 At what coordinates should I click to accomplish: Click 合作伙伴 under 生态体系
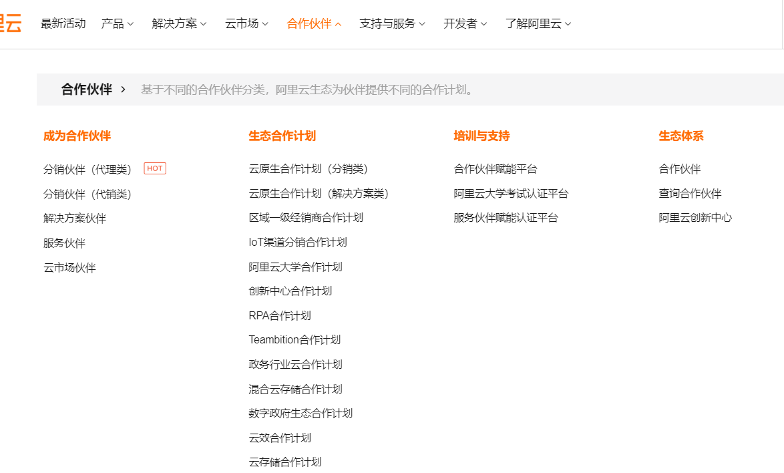point(680,169)
